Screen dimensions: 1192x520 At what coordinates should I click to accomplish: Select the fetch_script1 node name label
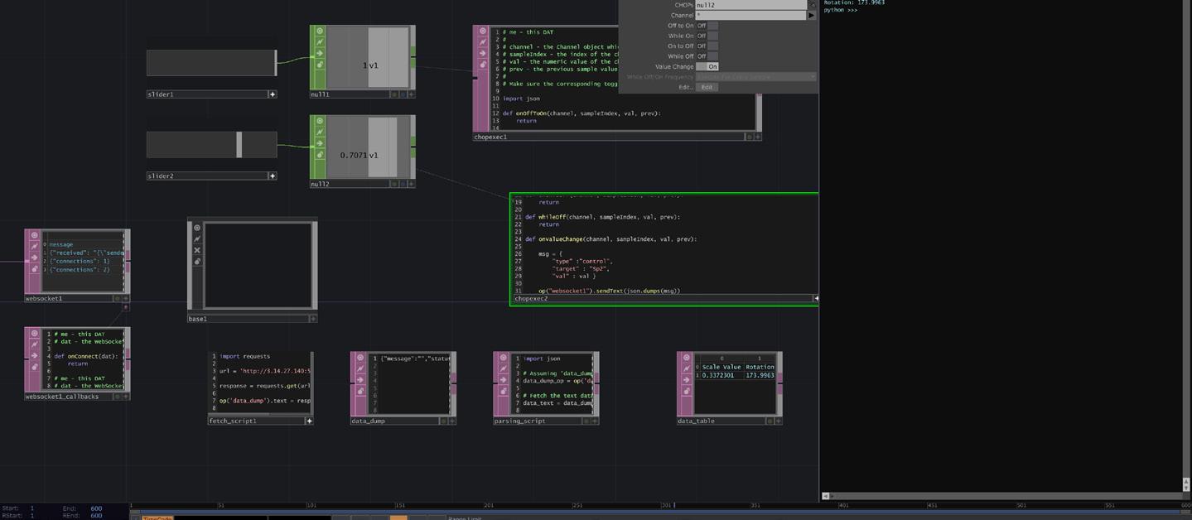coord(233,421)
